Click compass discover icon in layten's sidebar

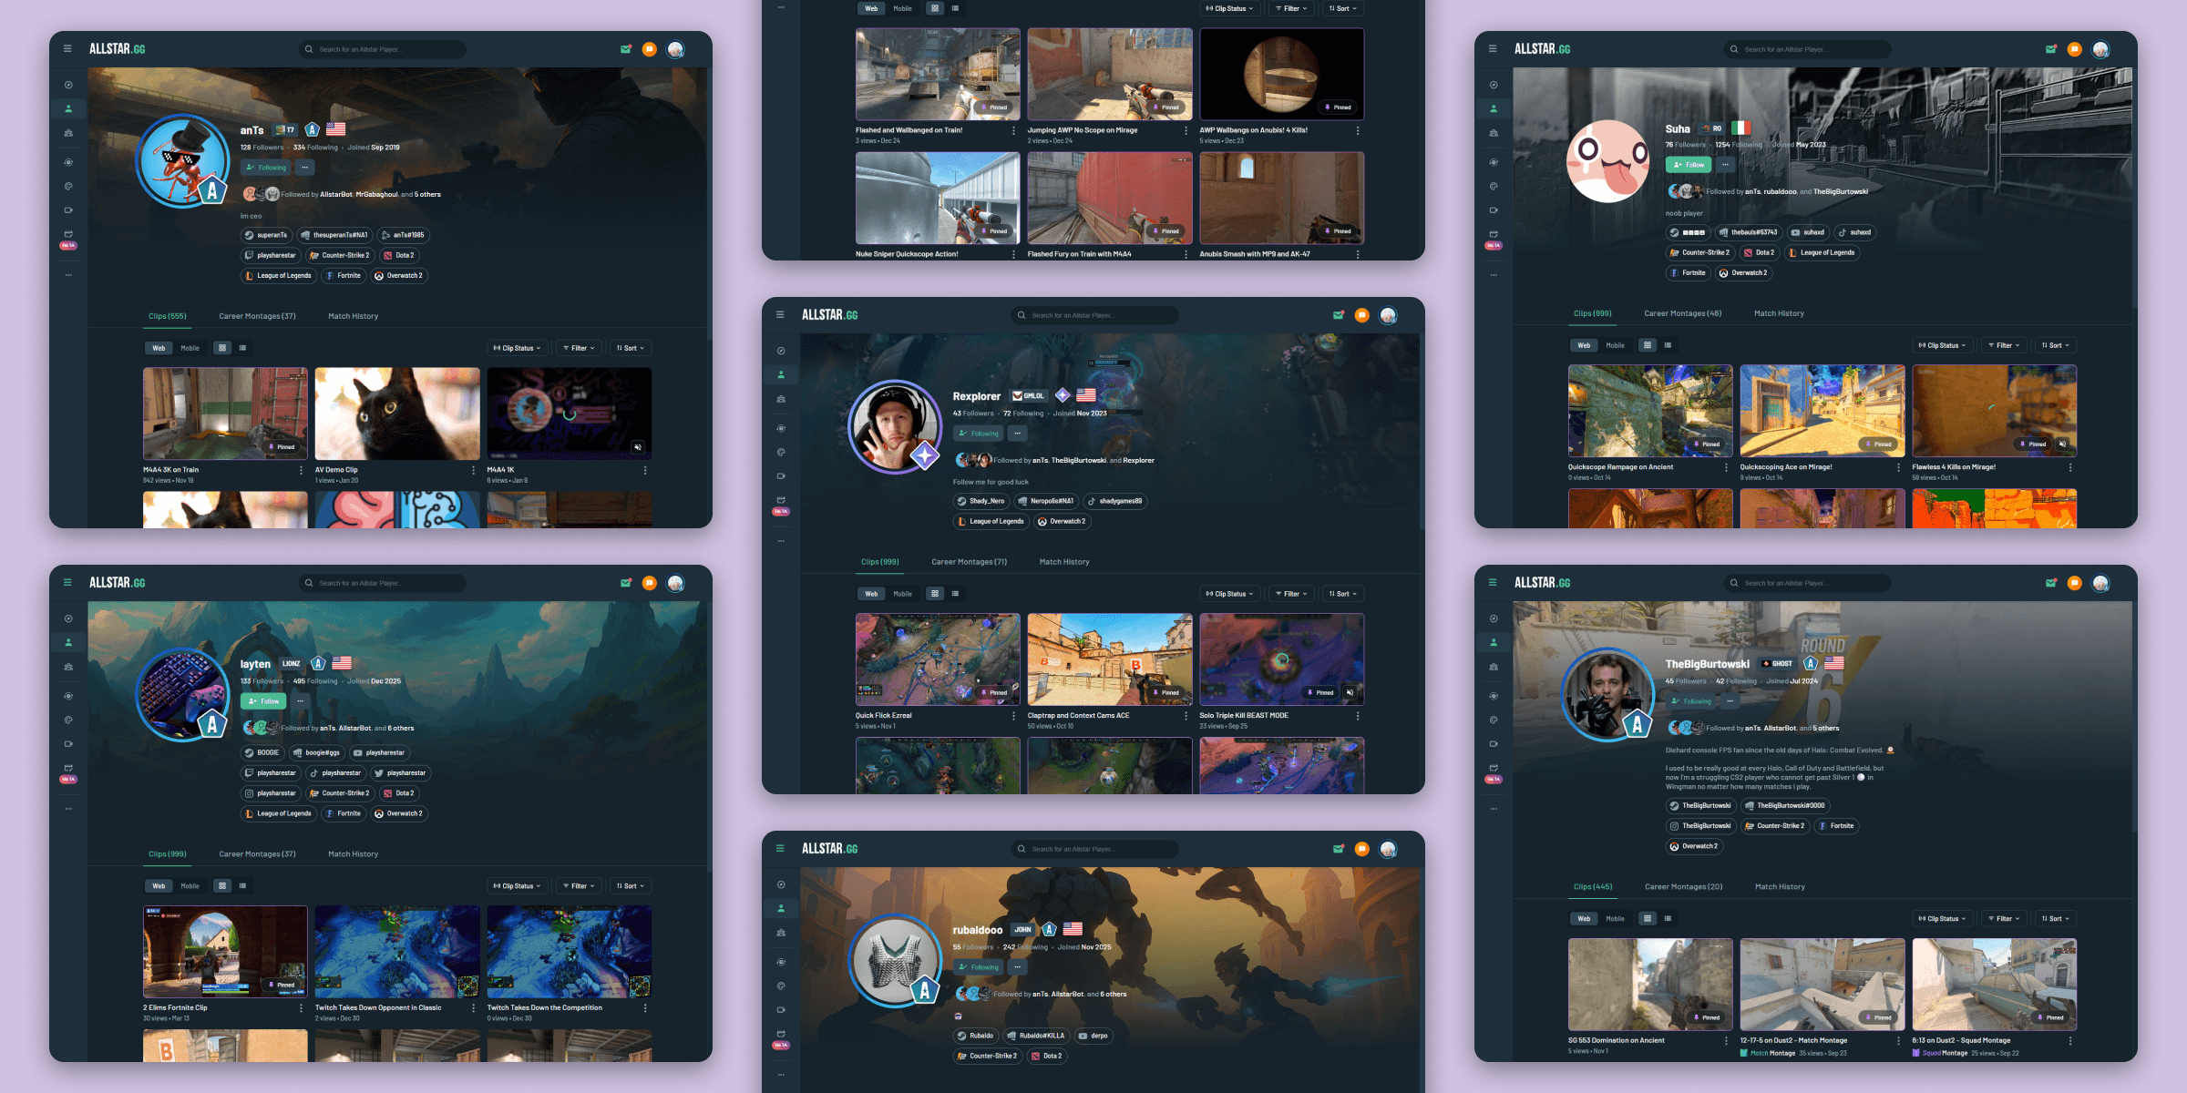68,618
